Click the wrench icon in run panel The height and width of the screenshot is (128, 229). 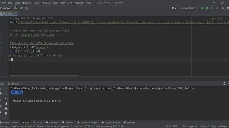coord(1,94)
